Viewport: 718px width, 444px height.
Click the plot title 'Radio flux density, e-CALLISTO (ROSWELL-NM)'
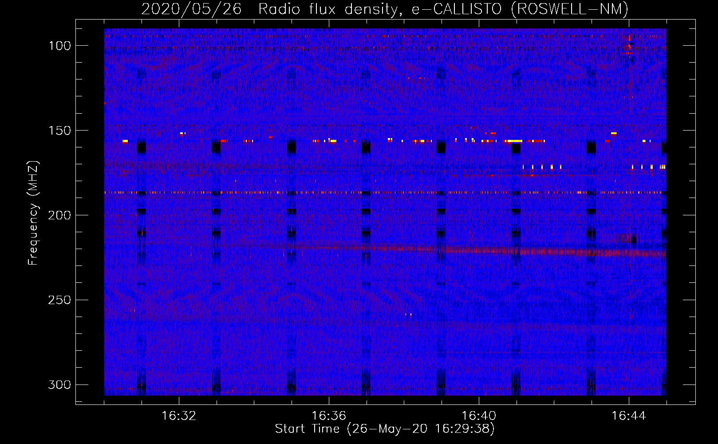point(443,9)
